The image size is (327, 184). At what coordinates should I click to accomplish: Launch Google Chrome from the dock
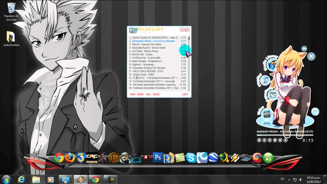pyautogui.click(x=59, y=158)
